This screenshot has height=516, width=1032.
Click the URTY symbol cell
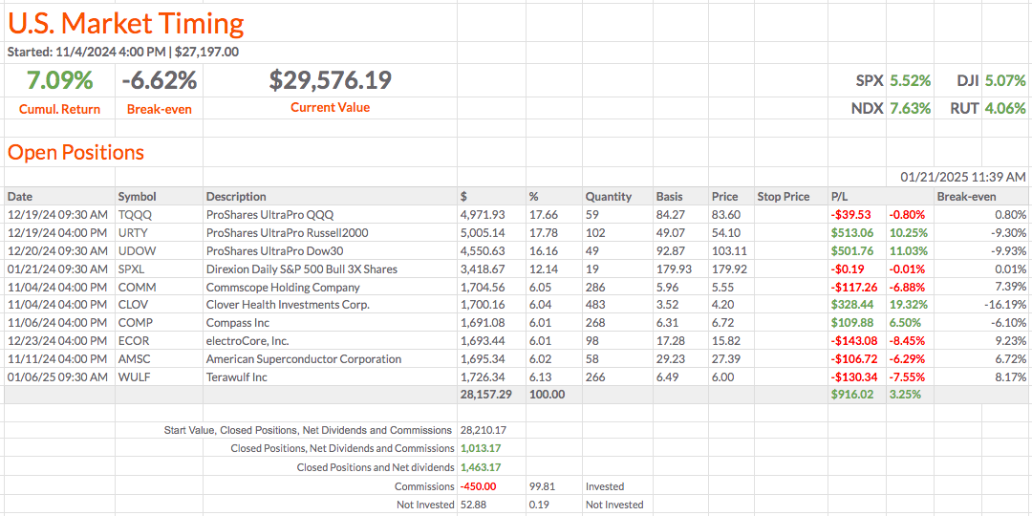click(x=135, y=233)
